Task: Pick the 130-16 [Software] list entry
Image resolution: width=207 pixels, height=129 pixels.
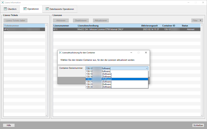Action: point(117,77)
